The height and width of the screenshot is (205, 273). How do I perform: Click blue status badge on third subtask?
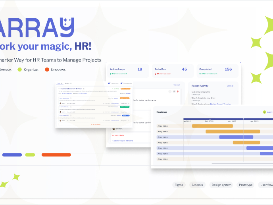(126, 116)
